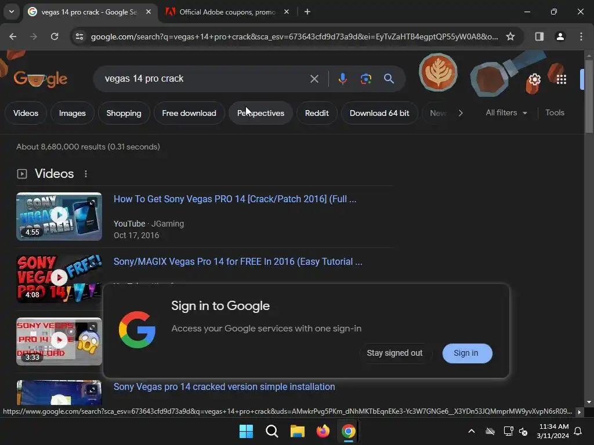Apply the Free download filter chip
This screenshot has height=445, width=594.
pos(189,113)
